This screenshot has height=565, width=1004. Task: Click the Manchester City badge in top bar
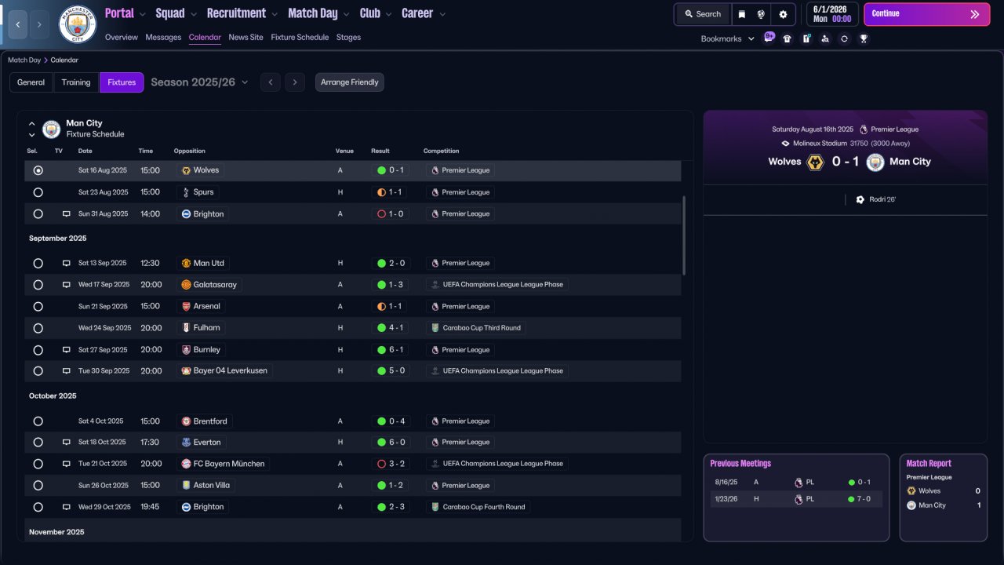click(x=78, y=24)
